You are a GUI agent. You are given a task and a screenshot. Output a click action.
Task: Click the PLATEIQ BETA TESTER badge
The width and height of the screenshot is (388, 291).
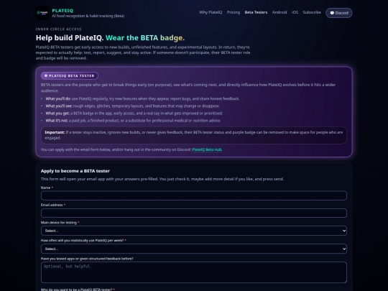[70, 75]
